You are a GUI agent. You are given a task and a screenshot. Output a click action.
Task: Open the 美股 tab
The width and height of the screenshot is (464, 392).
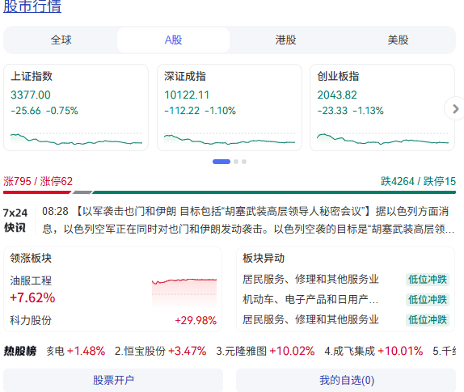(x=398, y=40)
